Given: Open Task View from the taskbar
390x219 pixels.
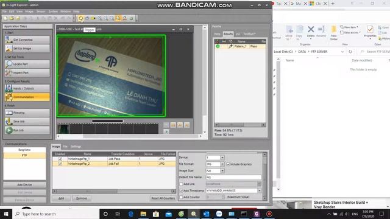Looking at the screenshot, I should [118, 214].
